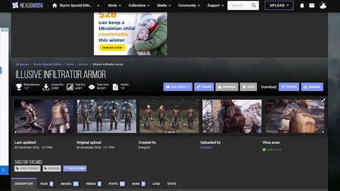Follow the All games breadcrumb

pos(22,64)
